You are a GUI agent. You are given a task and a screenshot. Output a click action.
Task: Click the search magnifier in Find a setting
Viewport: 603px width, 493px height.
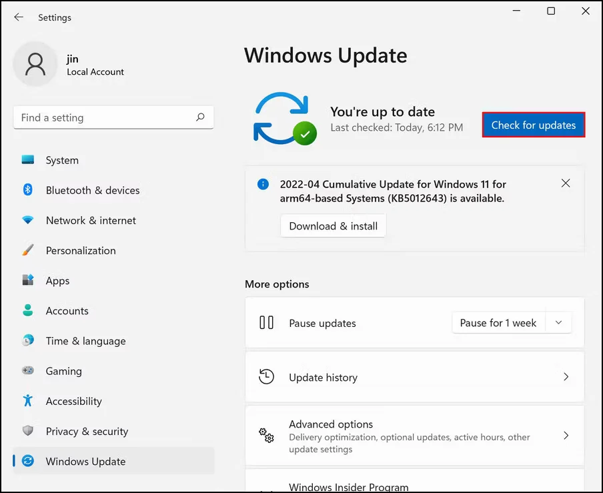tap(200, 117)
